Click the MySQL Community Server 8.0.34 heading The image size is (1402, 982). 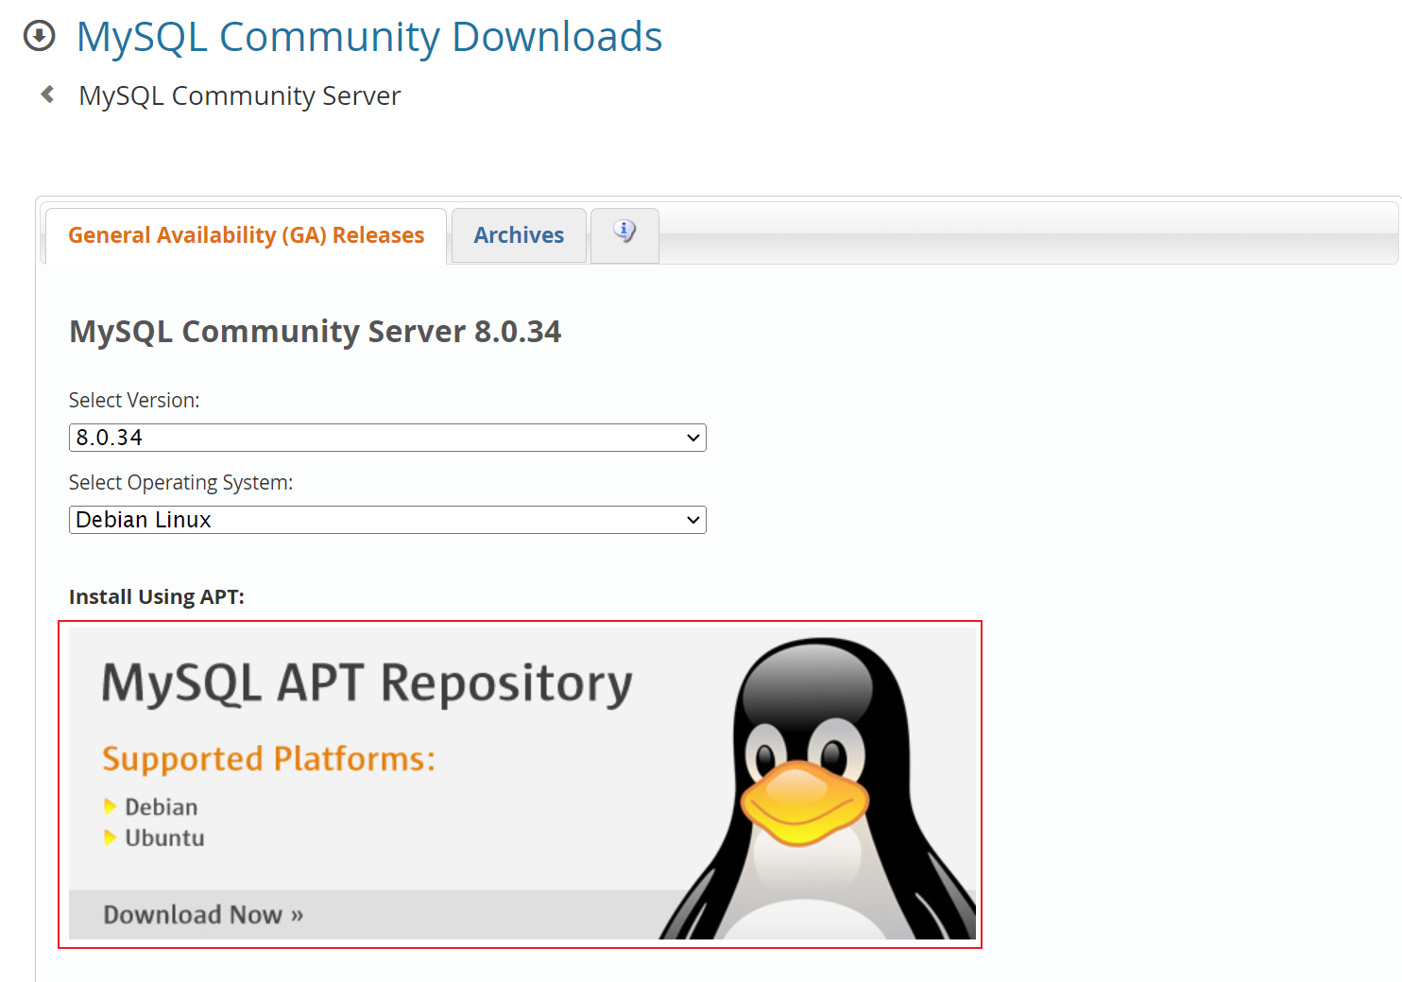[315, 332]
